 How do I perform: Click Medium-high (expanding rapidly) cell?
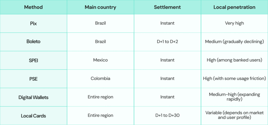234,97
